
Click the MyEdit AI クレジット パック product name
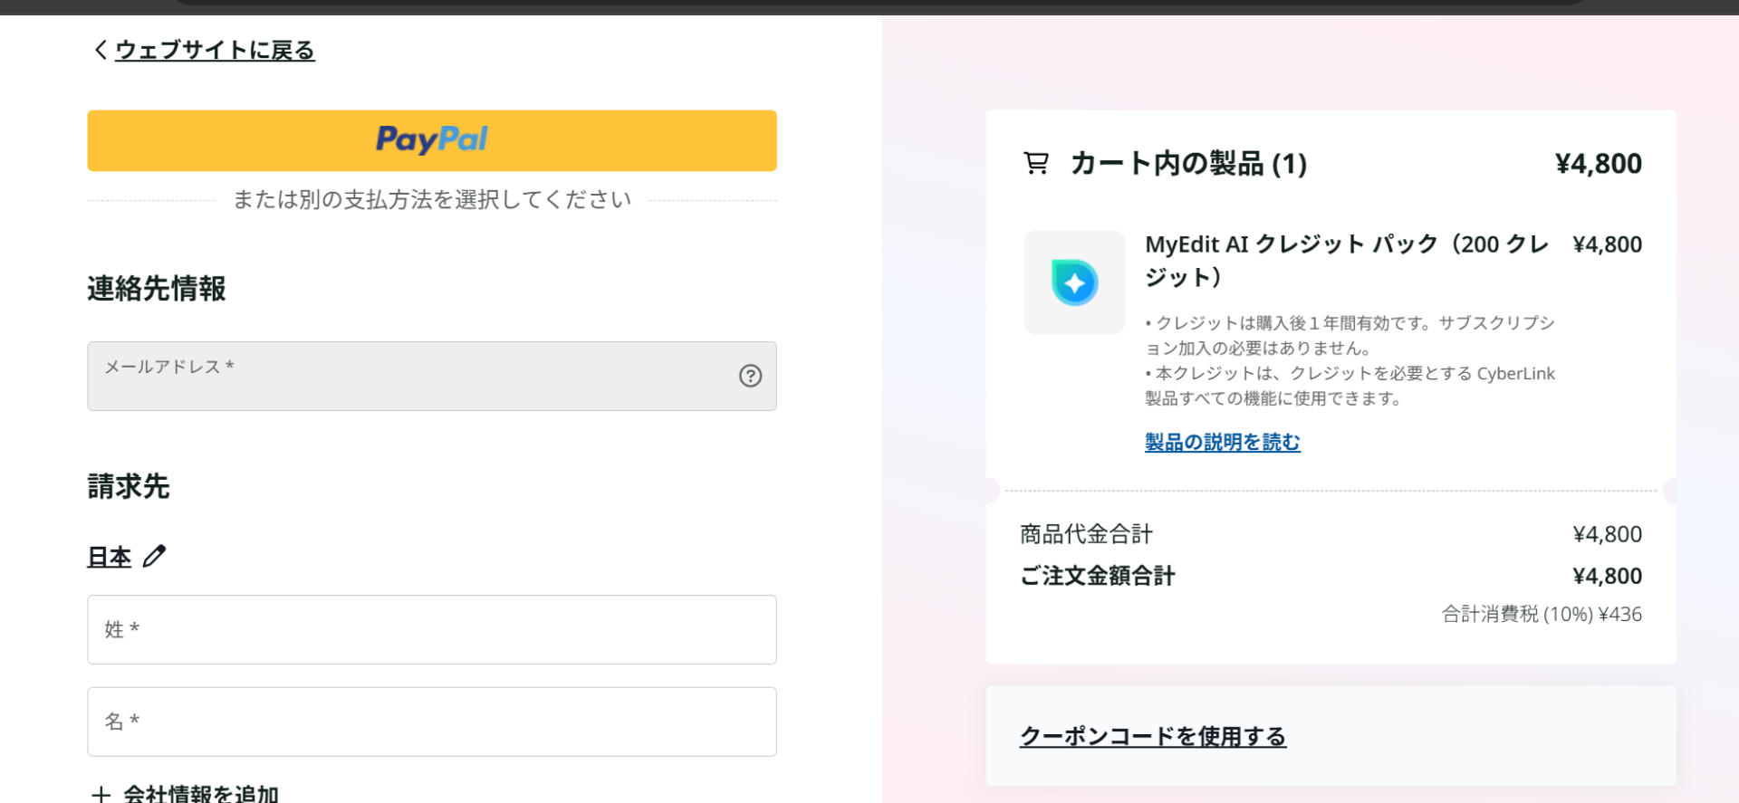[x=1347, y=261]
